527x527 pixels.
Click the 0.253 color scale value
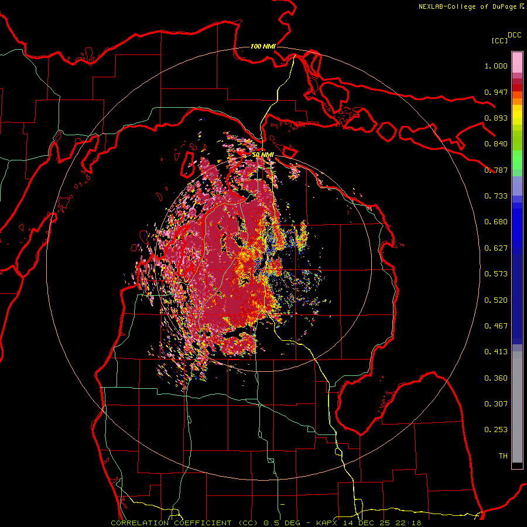[x=496, y=430]
